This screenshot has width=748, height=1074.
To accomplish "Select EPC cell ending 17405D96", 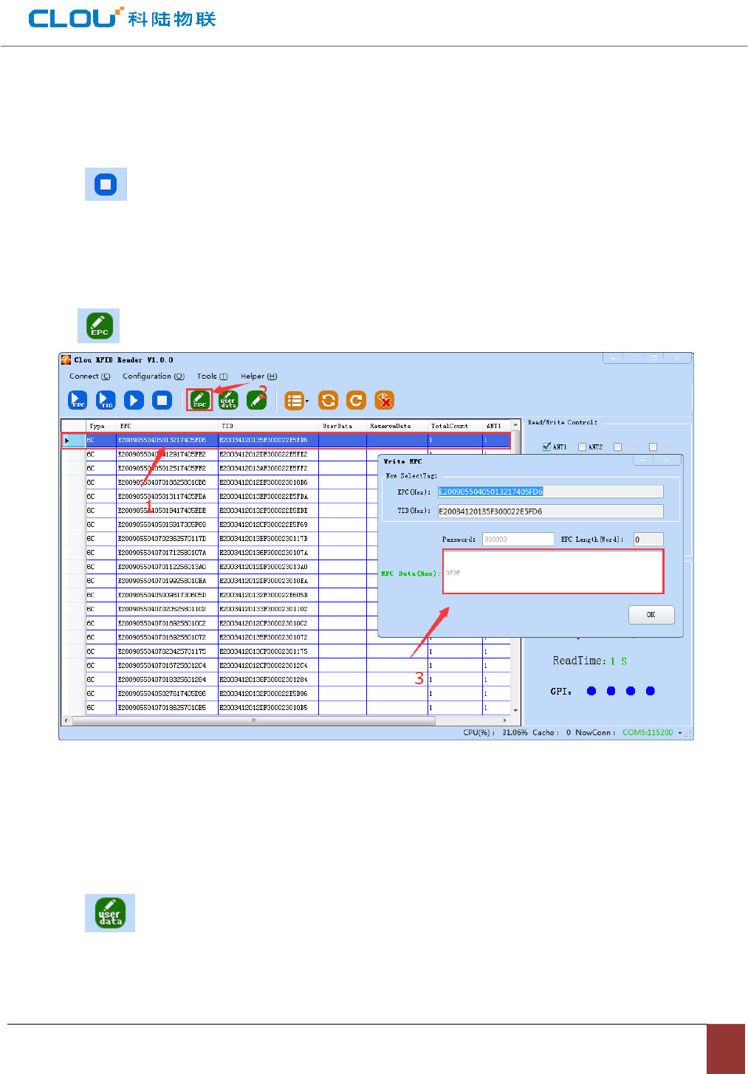I will [x=167, y=694].
